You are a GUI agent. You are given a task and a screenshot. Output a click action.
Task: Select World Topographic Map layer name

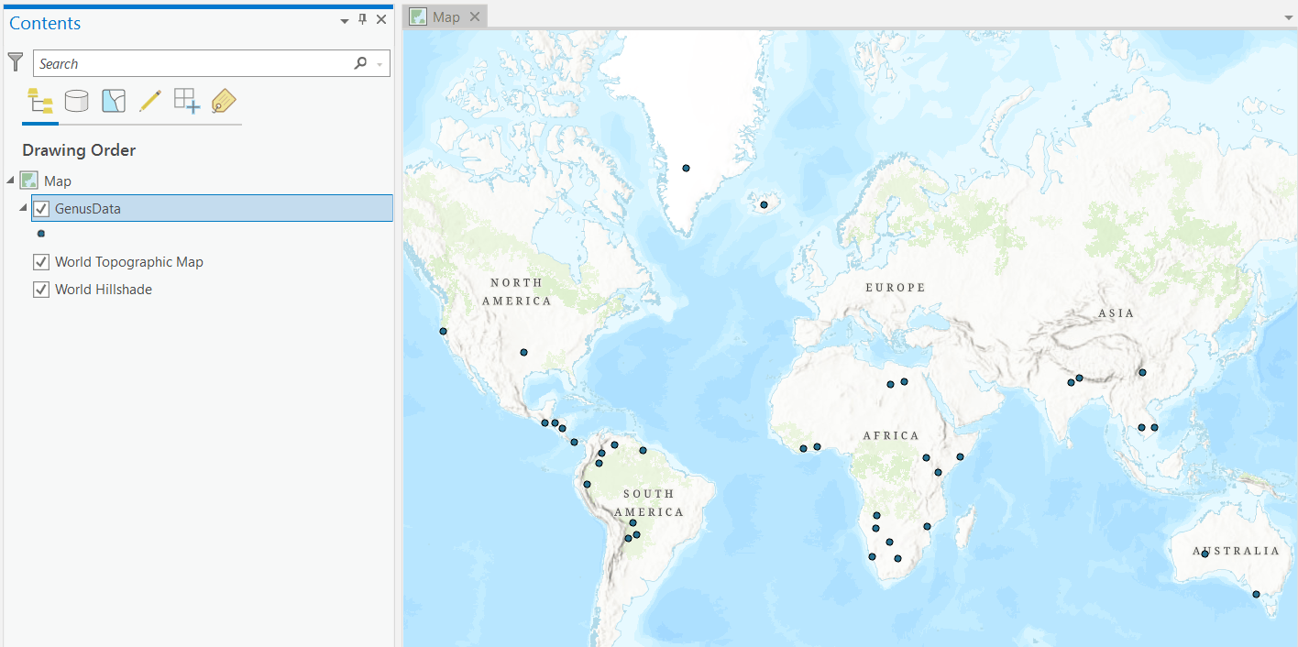click(129, 262)
